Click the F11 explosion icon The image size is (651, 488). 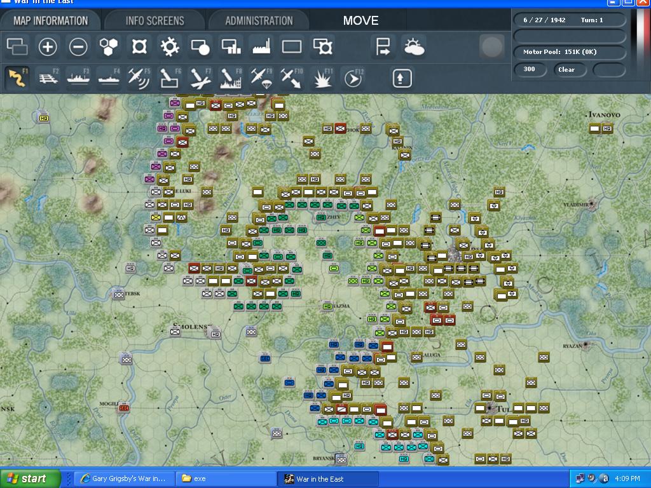[322, 78]
